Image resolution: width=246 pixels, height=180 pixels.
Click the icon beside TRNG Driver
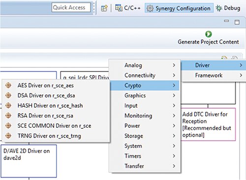(8, 136)
